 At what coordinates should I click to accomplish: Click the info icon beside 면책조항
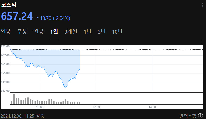click(x=200, y=116)
